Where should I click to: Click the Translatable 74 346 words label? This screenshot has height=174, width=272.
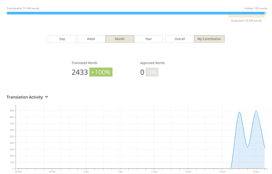point(23,8)
